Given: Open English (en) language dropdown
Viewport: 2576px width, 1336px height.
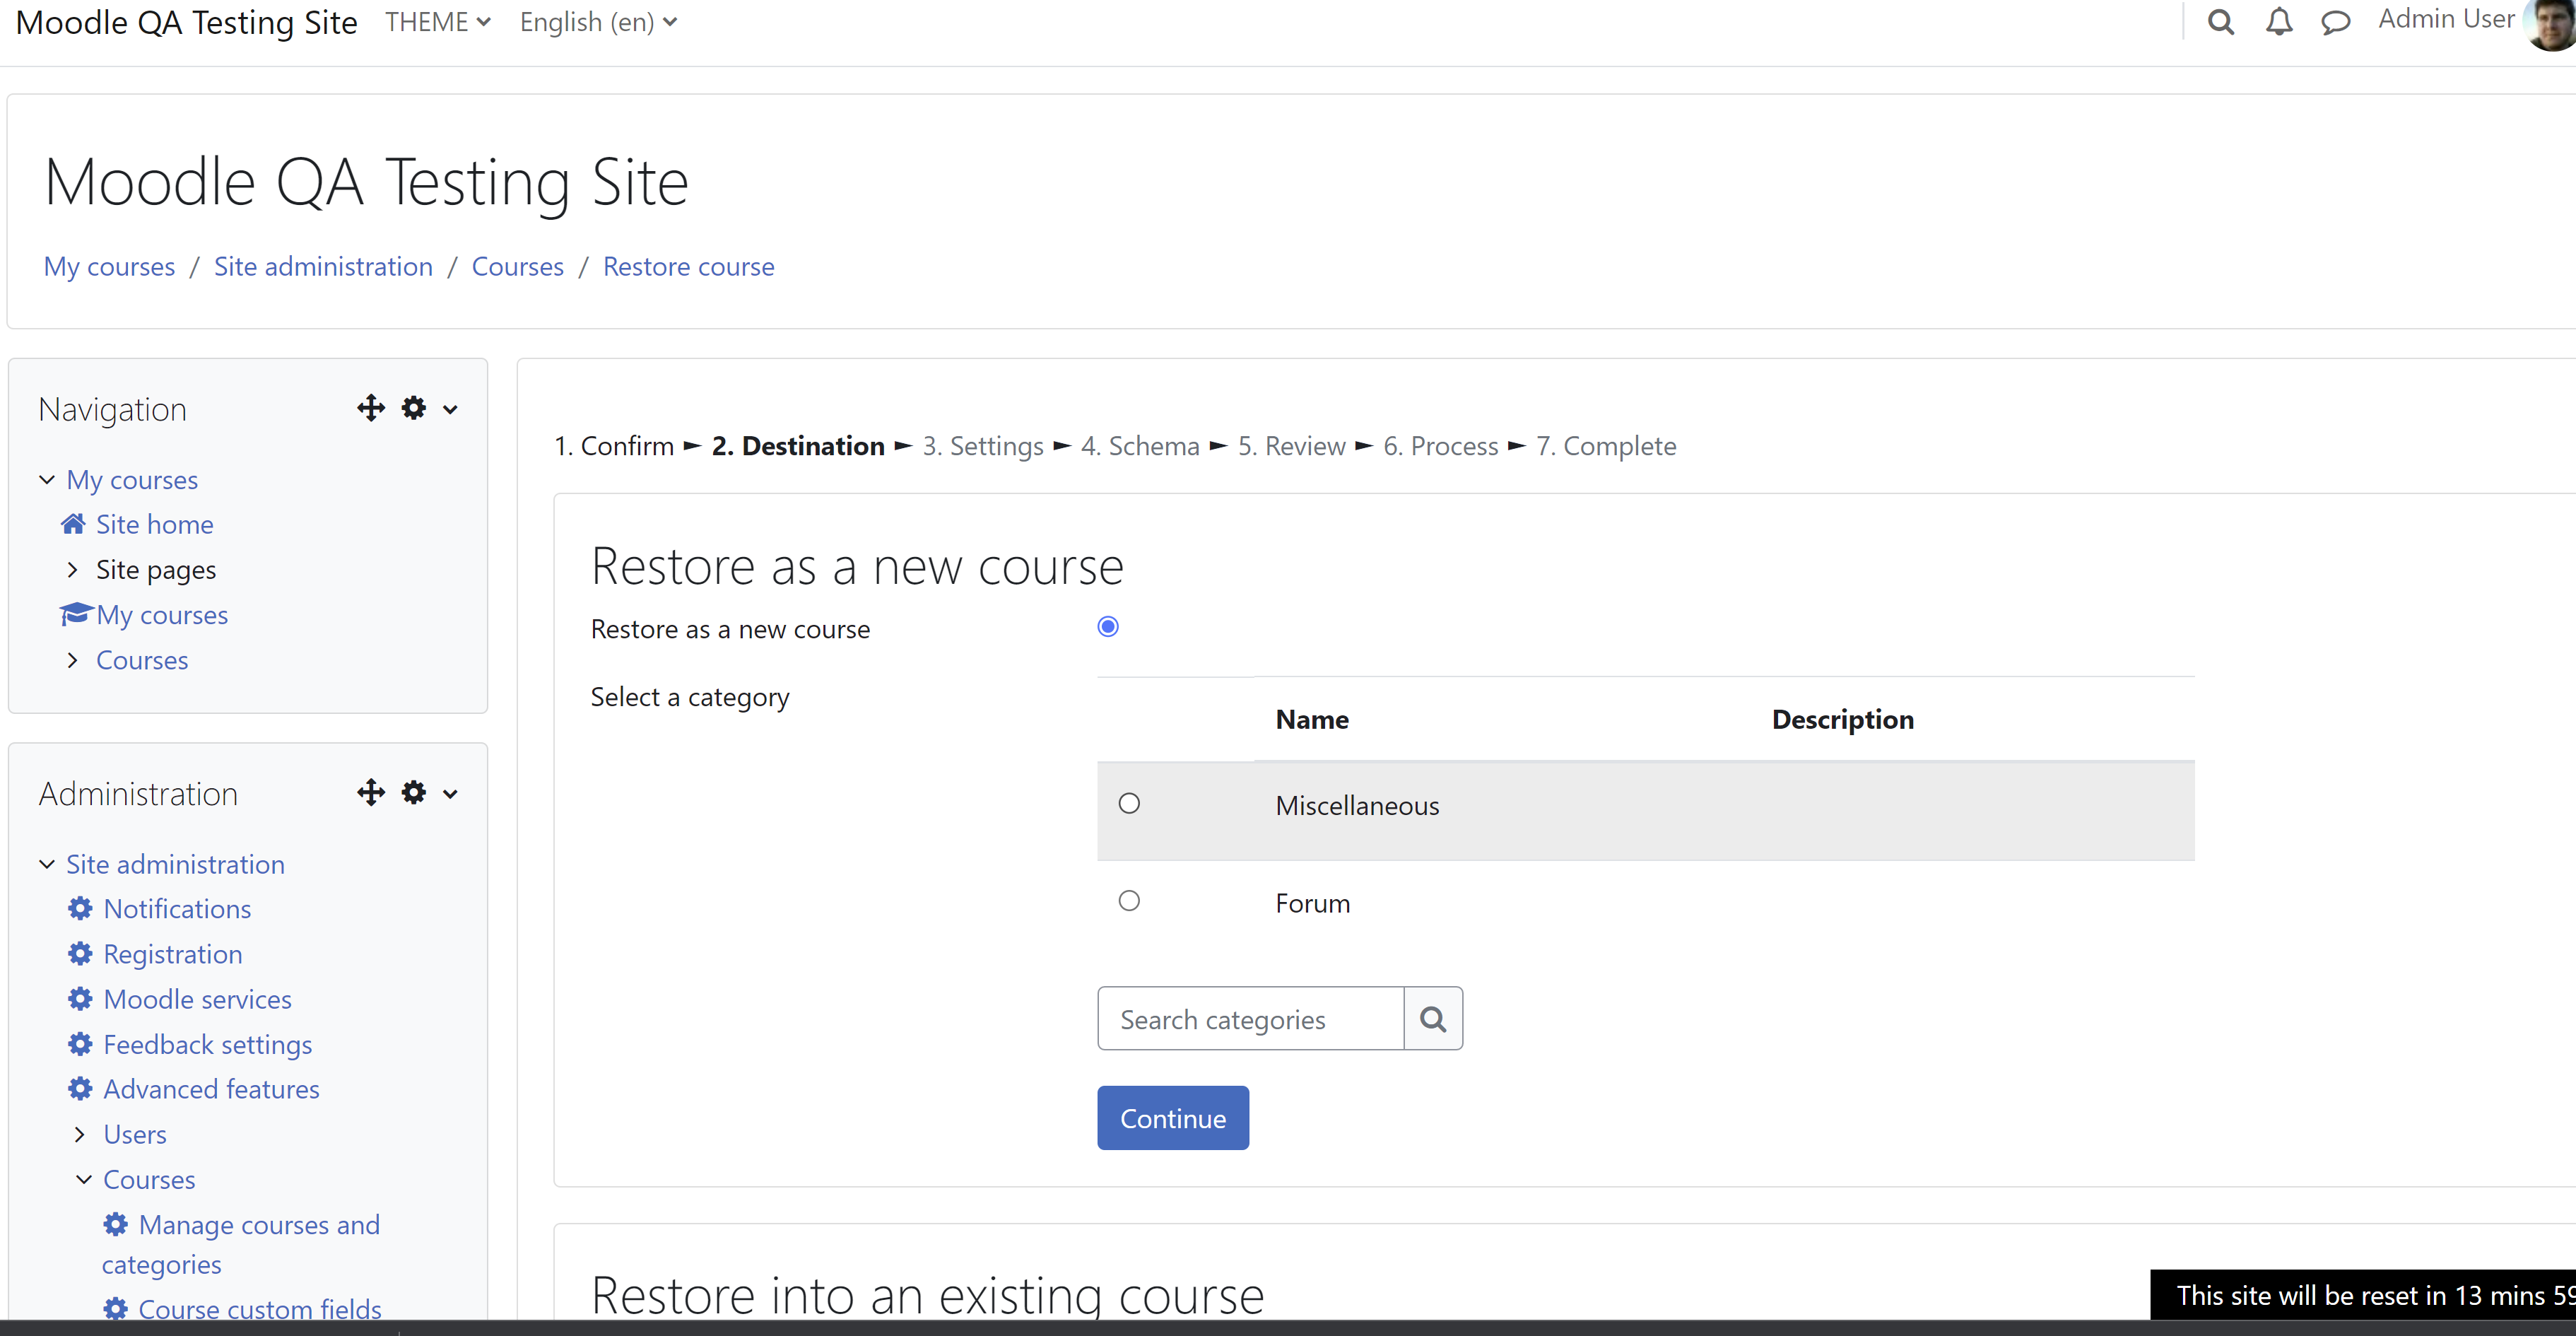Looking at the screenshot, I should 598,22.
